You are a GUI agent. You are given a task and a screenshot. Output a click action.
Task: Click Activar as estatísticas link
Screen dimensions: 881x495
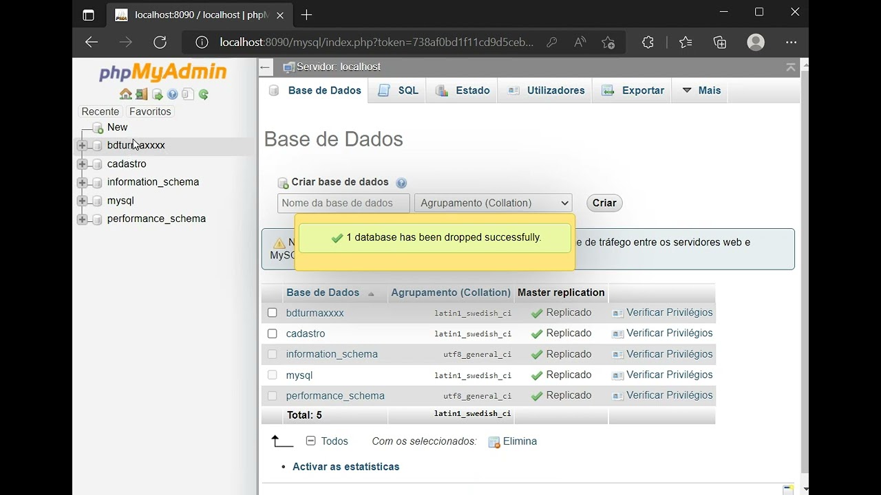[346, 467]
